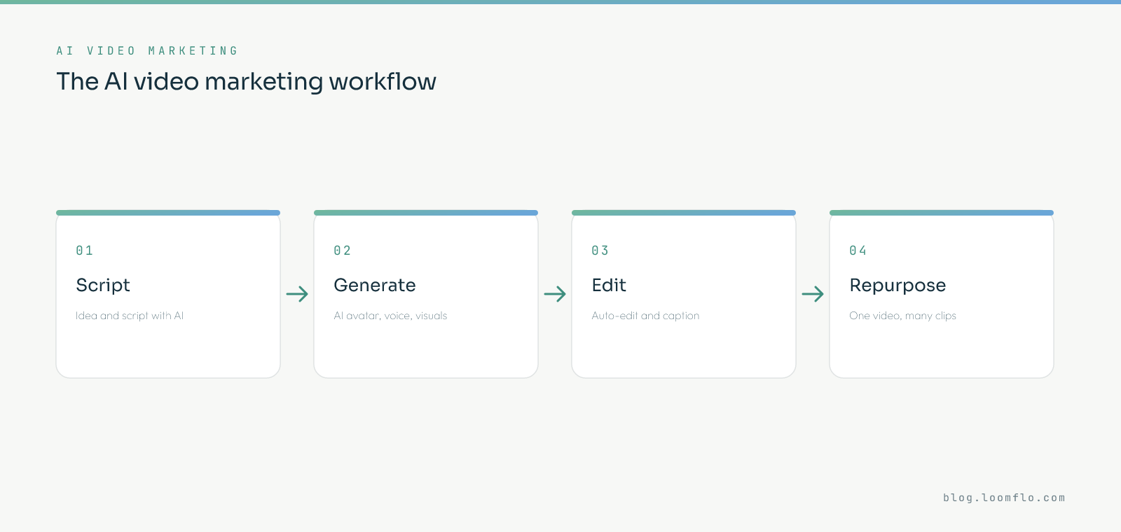Click the arrow between Edit and Repurpose
This screenshot has height=532, width=1121.
click(813, 294)
